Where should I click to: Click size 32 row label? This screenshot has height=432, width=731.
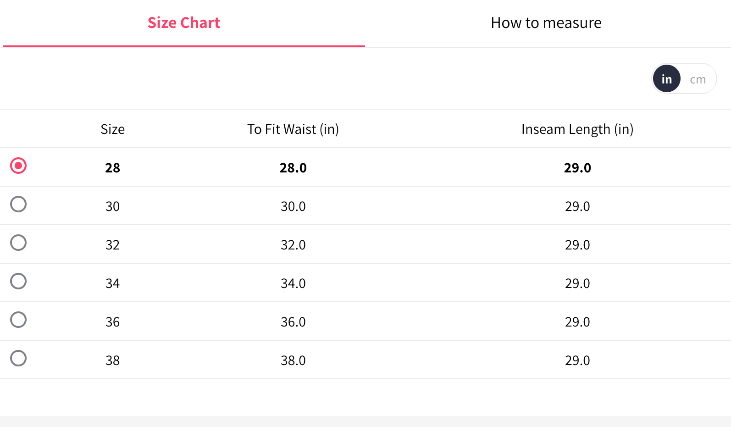pos(112,245)
